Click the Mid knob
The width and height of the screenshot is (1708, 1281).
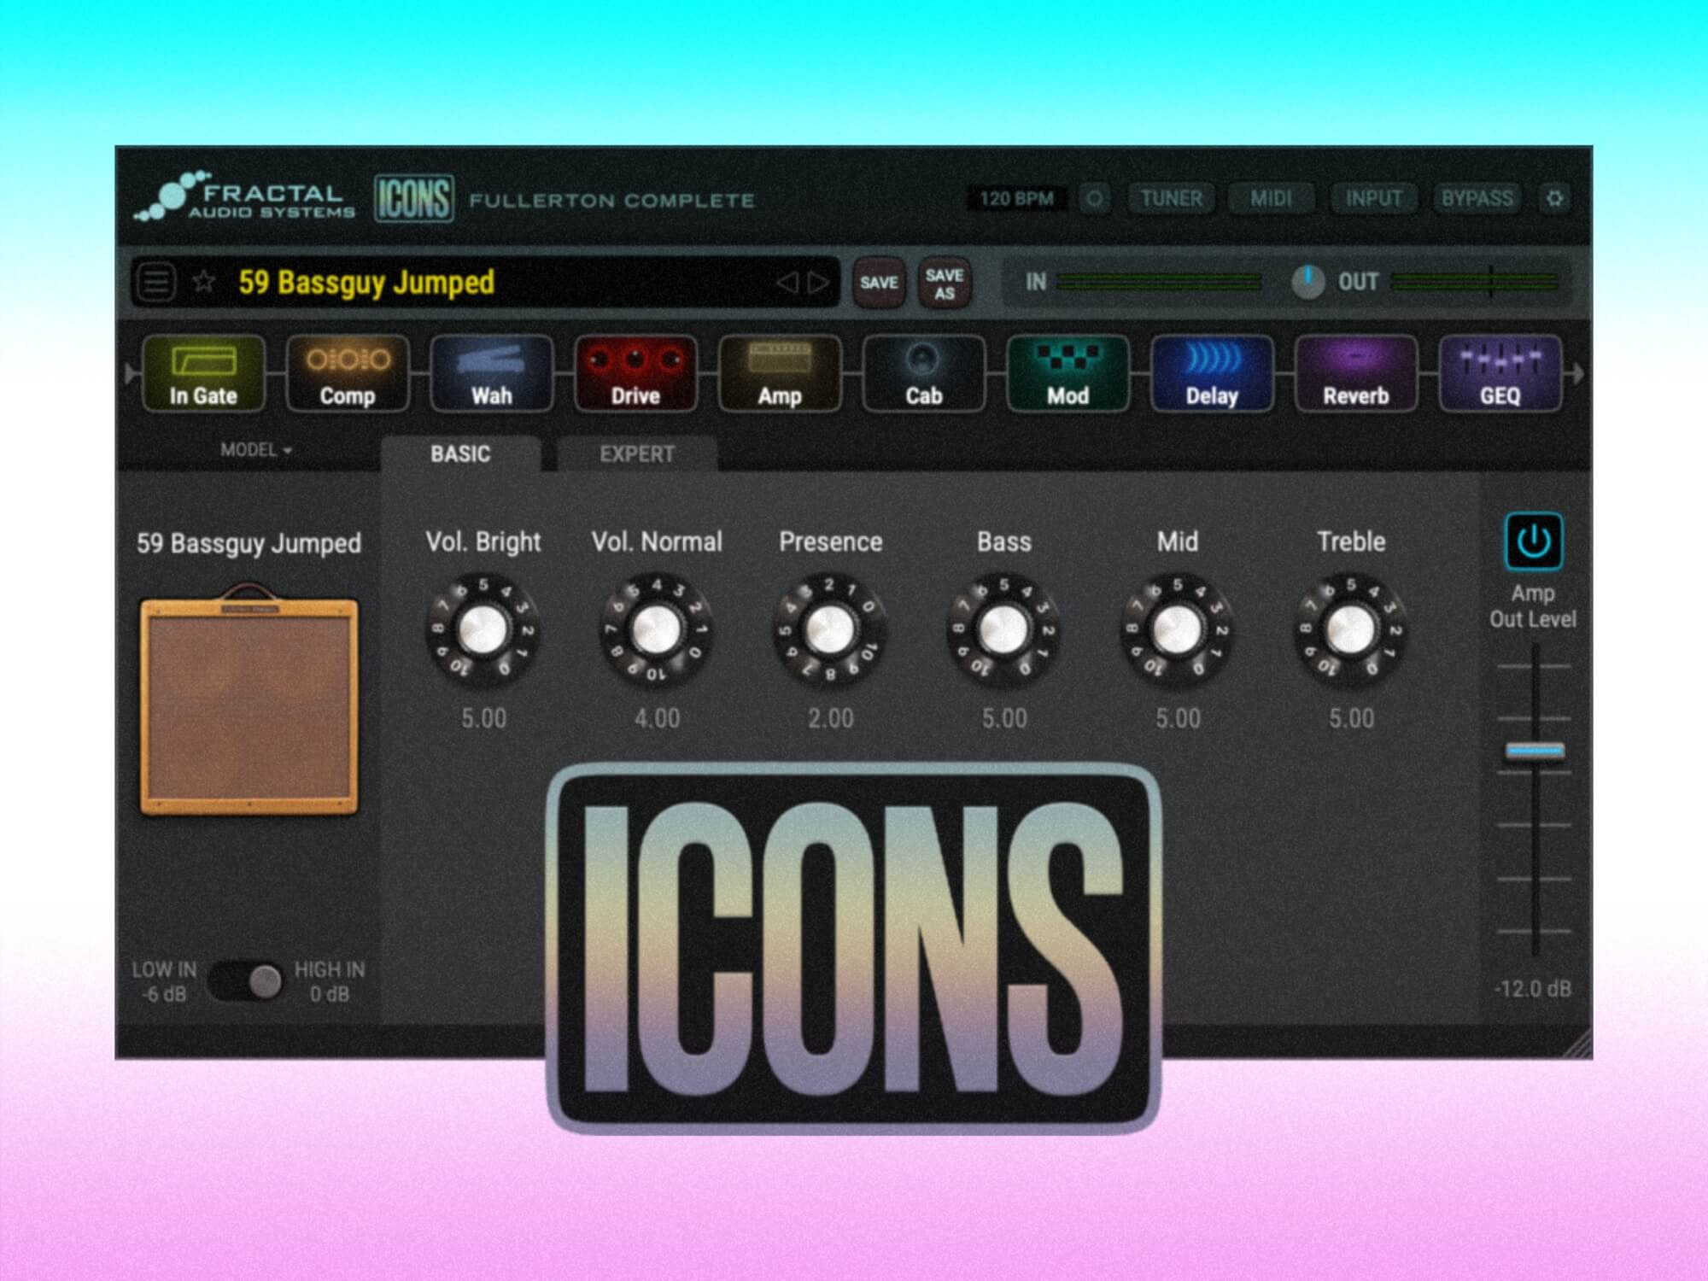(1178, 631)
